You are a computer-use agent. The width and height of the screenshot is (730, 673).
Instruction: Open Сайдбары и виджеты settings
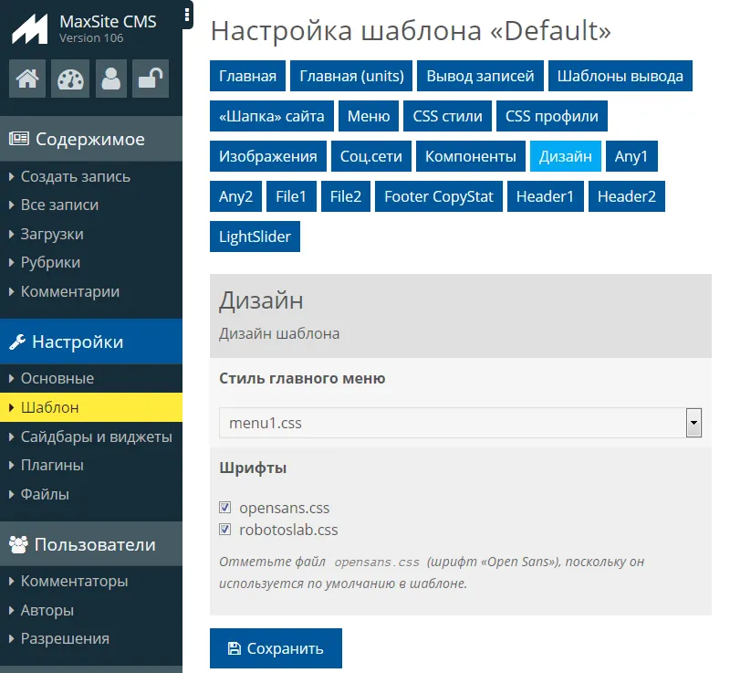tap(96, 436)
